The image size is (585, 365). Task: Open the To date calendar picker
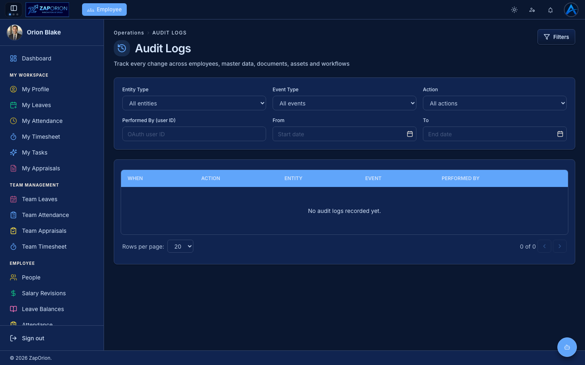(560, 134)
